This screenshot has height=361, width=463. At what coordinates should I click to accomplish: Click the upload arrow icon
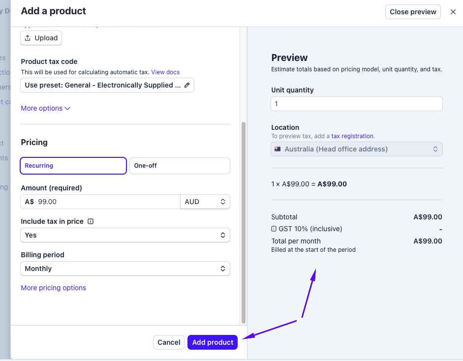point(28,38)
